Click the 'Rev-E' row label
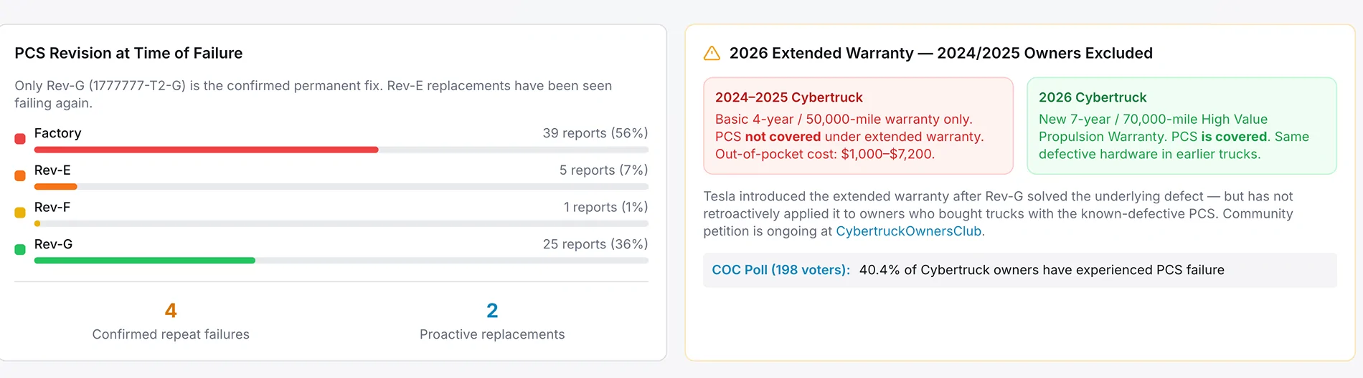 pos(52,170)
